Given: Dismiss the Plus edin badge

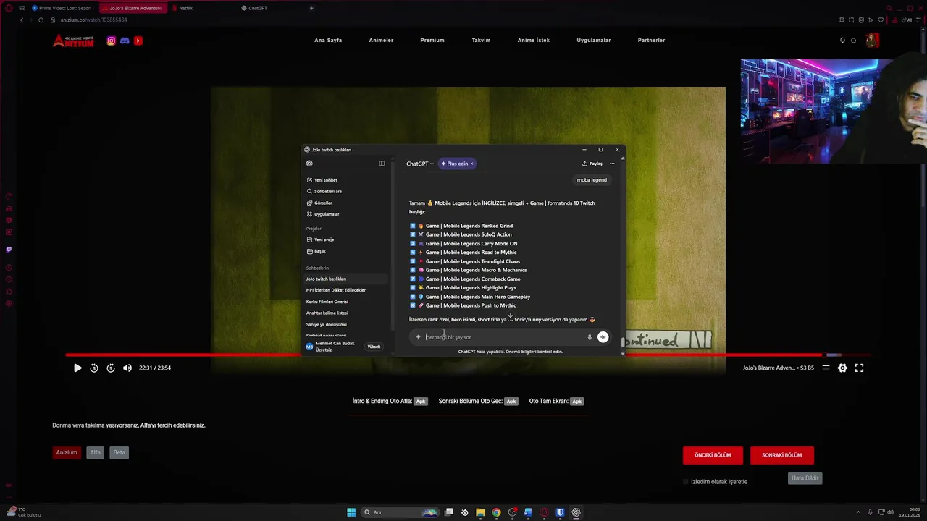Looking at the screenshot, I should coord(471,164).
